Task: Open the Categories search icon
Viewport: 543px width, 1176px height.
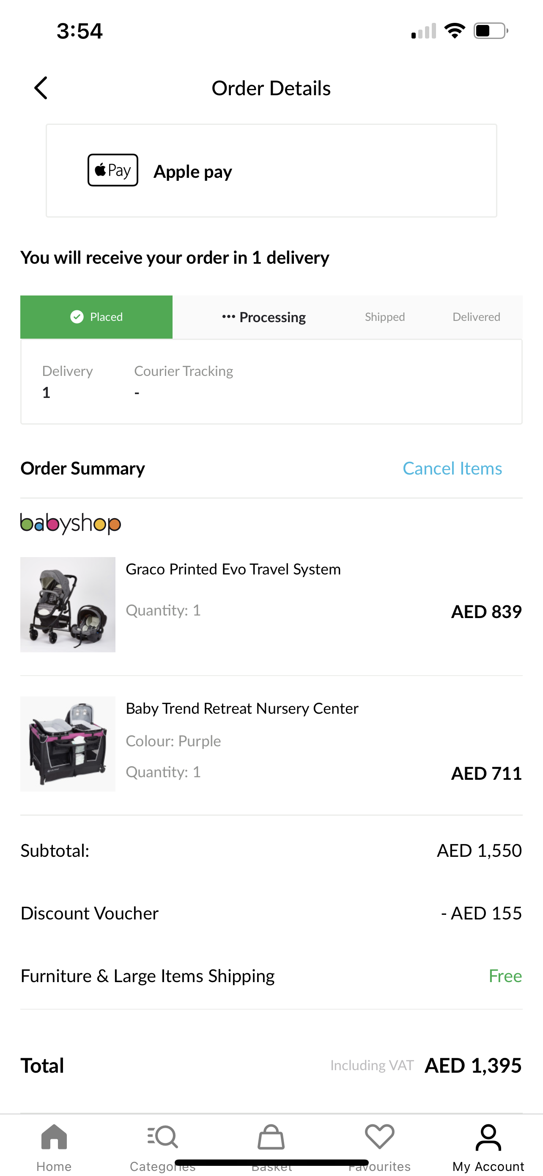Action: coord(162,1137)
